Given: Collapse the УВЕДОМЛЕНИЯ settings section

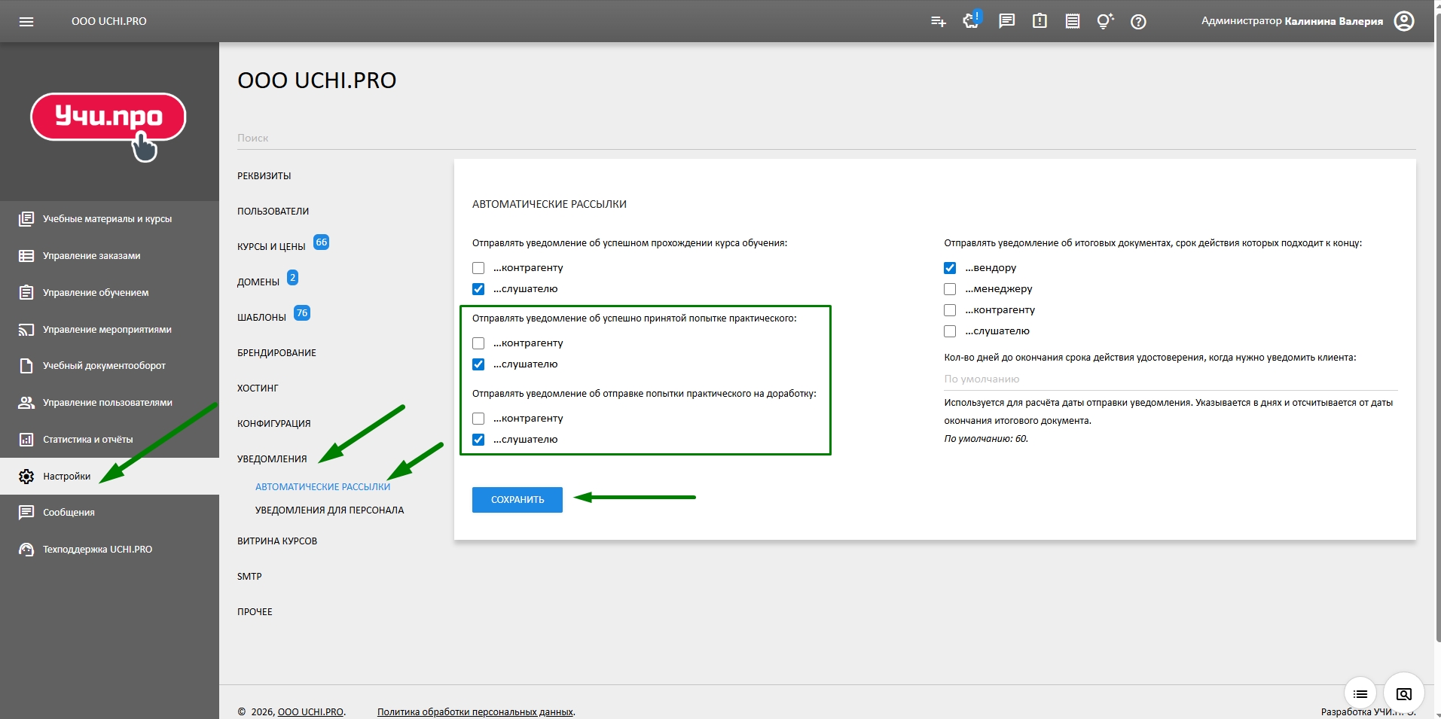Looking at the screenshot, I should [272, 459].
